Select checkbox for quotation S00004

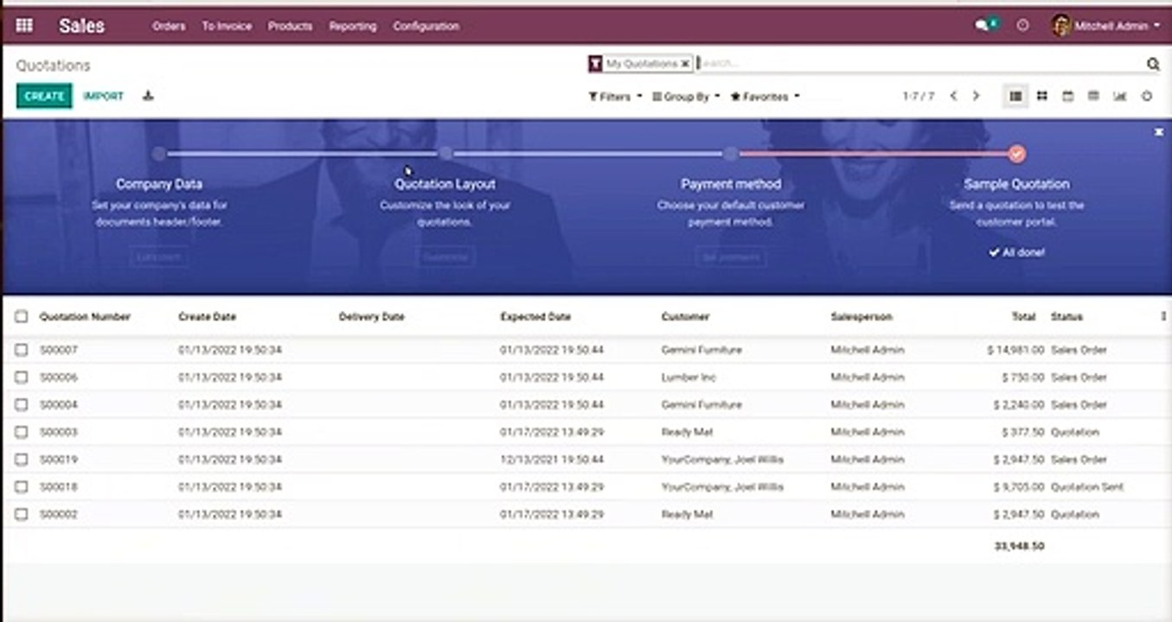coord(22,404)
